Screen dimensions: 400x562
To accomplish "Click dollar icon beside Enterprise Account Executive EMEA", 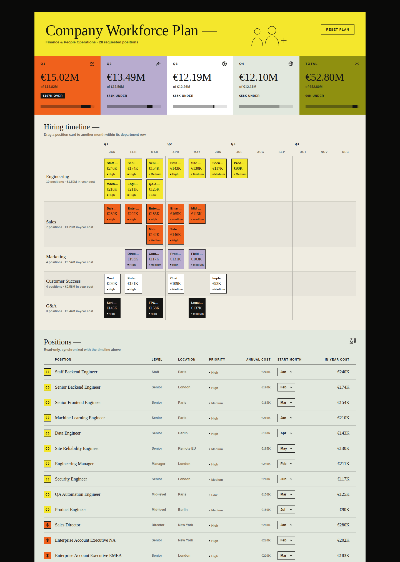I will (47, 556).
